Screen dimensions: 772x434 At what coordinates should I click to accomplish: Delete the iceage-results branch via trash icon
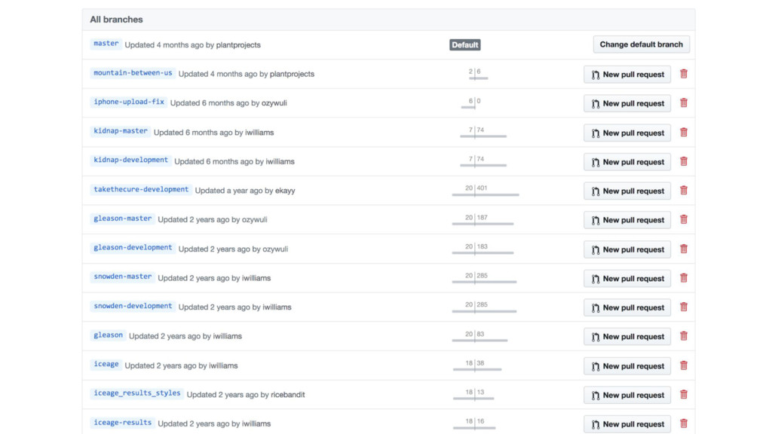coord(683,423)
